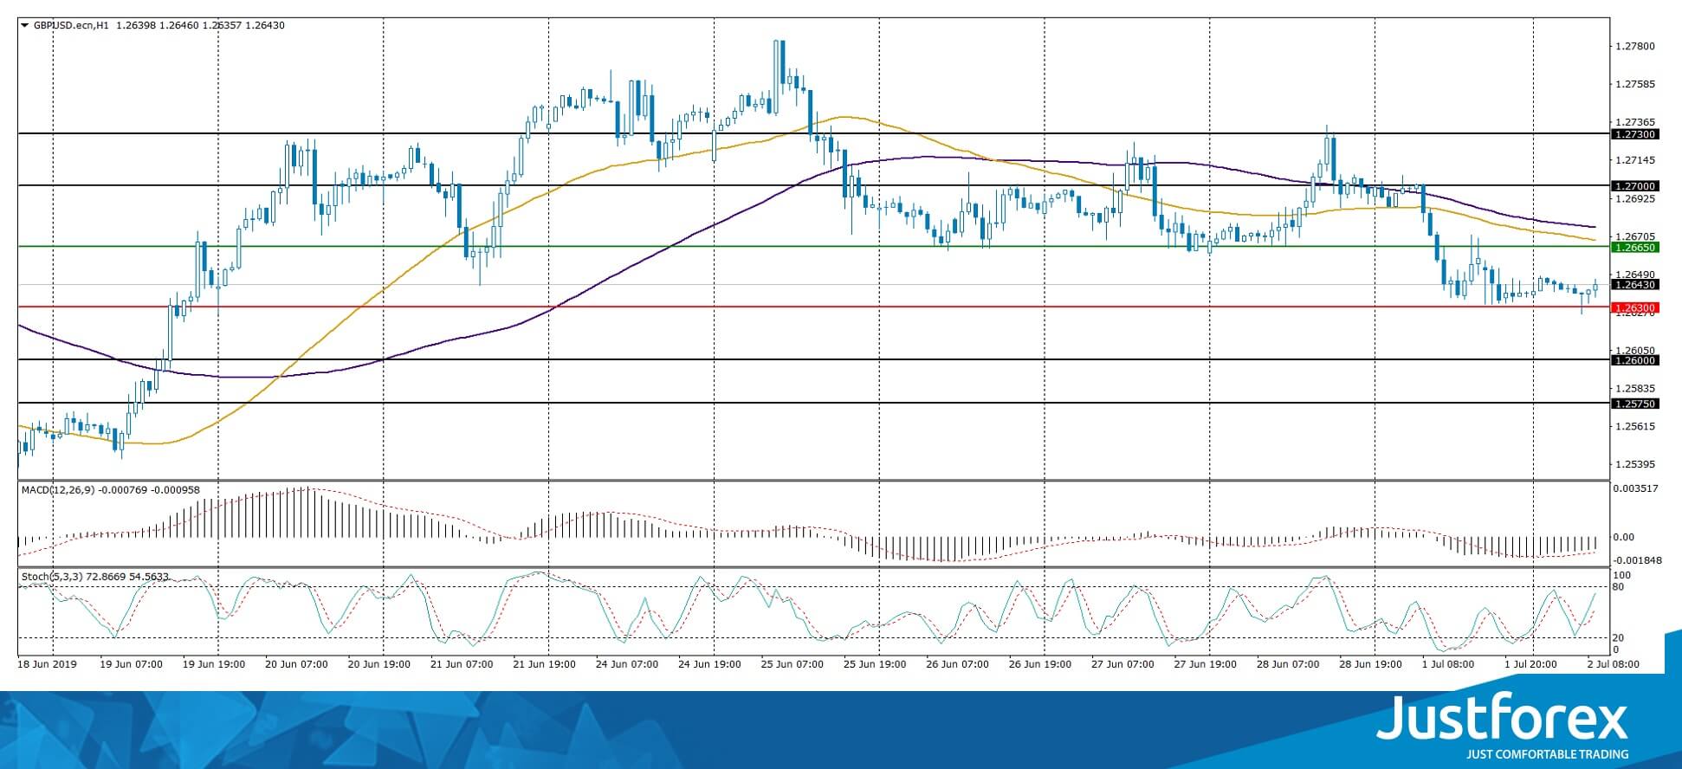
Task: Click the 26 Jun 07:00 time label
Action: click(x=957, y=664)
